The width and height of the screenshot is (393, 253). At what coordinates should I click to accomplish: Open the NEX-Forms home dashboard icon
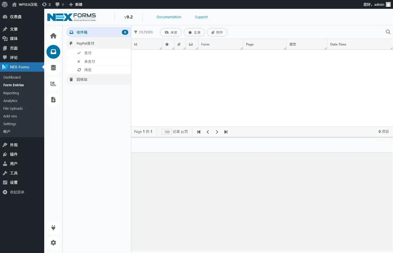(53, 36)
